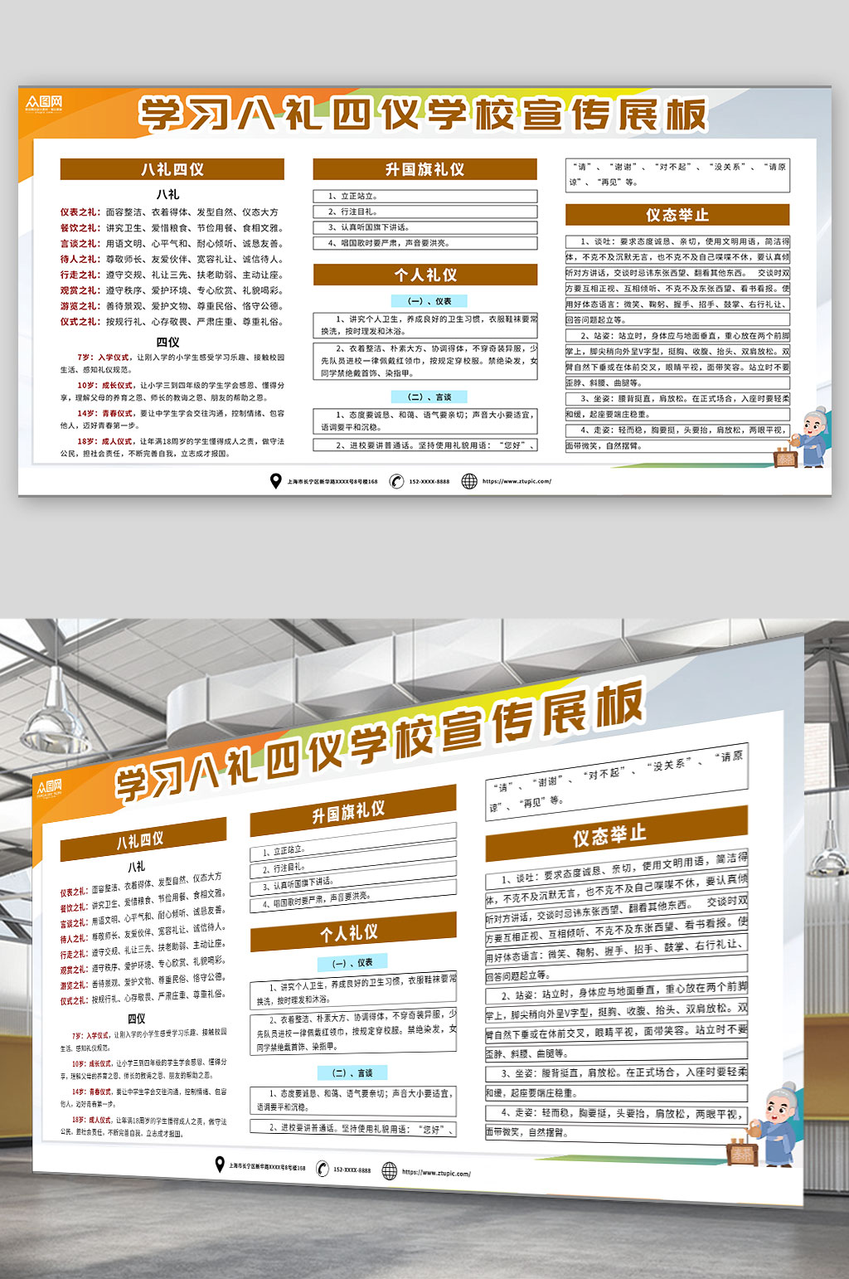Click the 2、行注目礼 row on the upper poster
This screenshot has height=1279, width=849.
click(424, 212)
